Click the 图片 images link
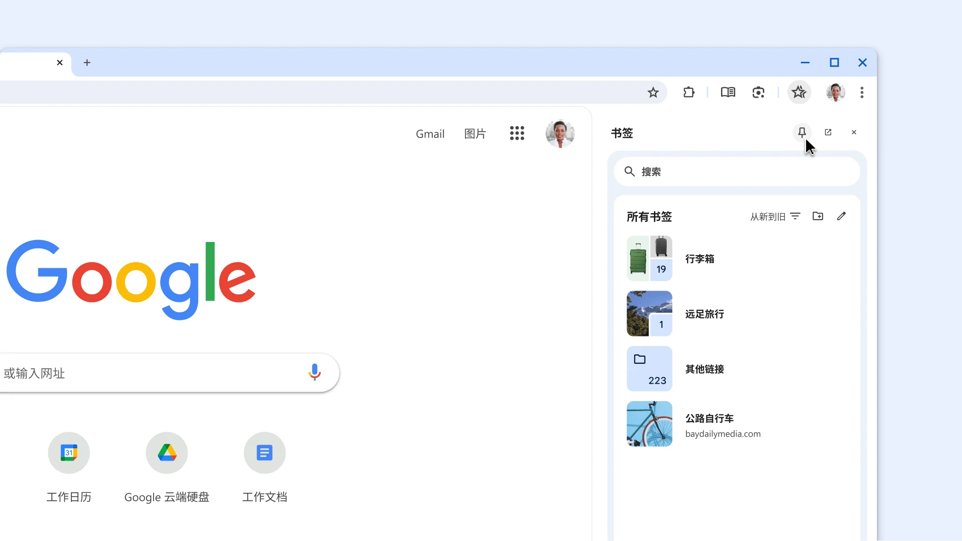This screenshot has height=541, width=962. (475, 134)
